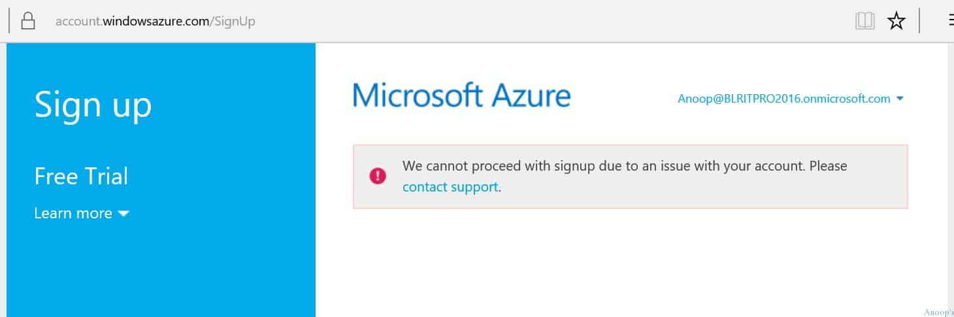The image size is (954, 317).
Task: Open the Anoop@BLRITPRO2016 account menu
Action: click(x=784, y=99)
